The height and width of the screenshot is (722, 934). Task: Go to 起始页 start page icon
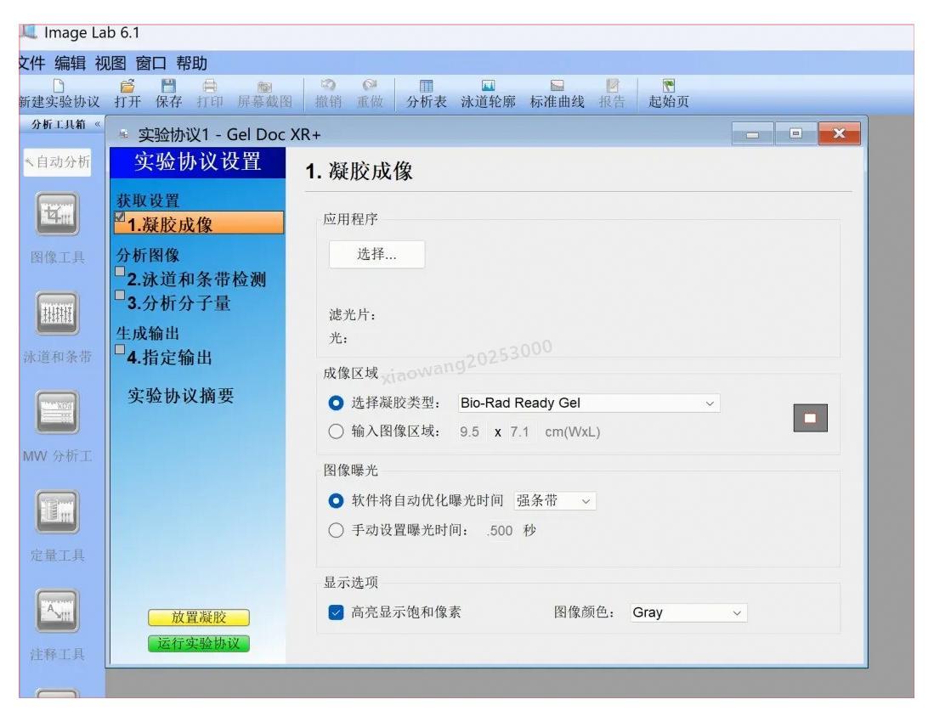tap(668, 86)
